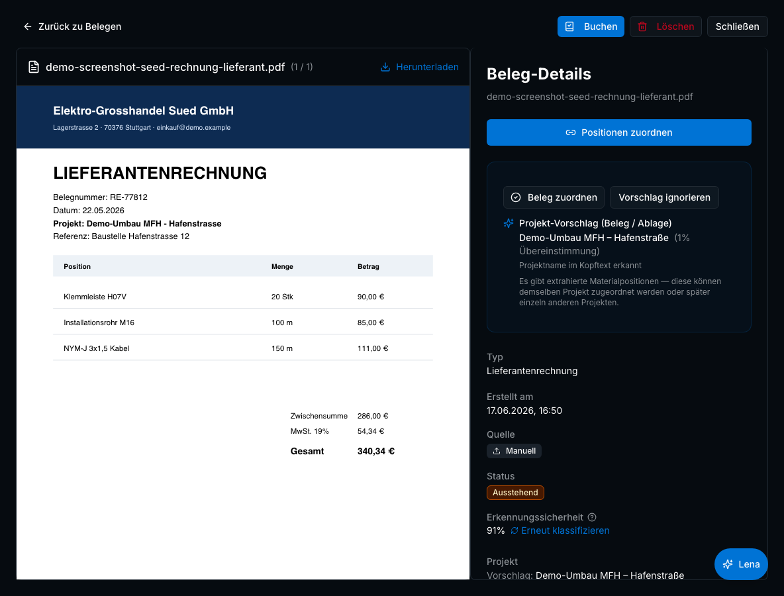Click Datum: 22.05.2026 text
The width and height of the screenshot is (784, 596).
tap(89, 211)
